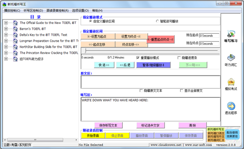Click left arrow of directory scrollbar
Screen dimensions: 244x149
(5, 140)
